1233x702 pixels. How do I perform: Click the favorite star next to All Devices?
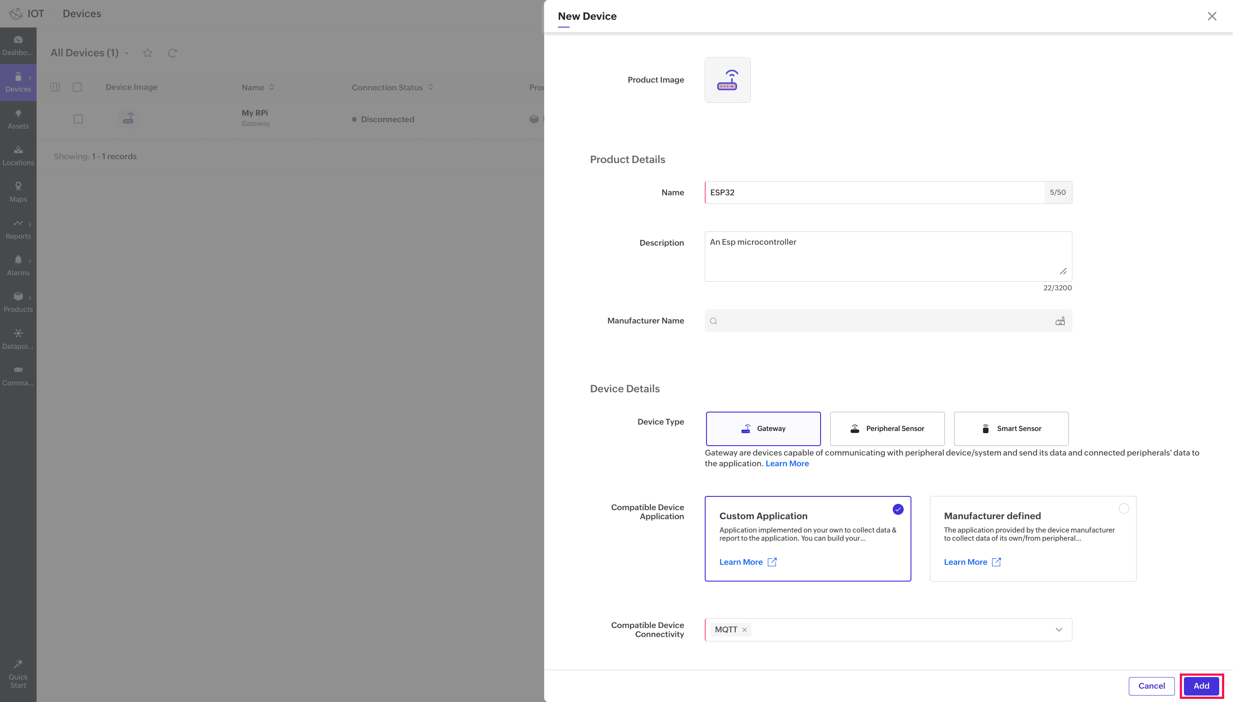[x=148, y=53]
